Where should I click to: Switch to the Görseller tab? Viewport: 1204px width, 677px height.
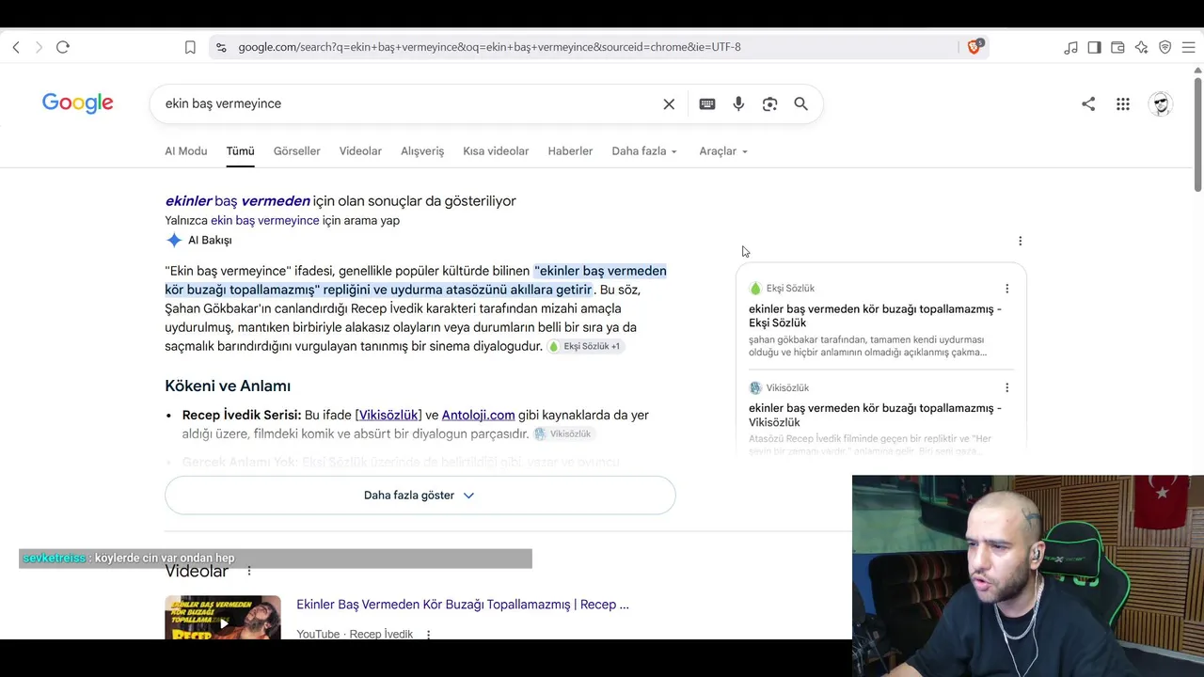(x=297, y=151)
